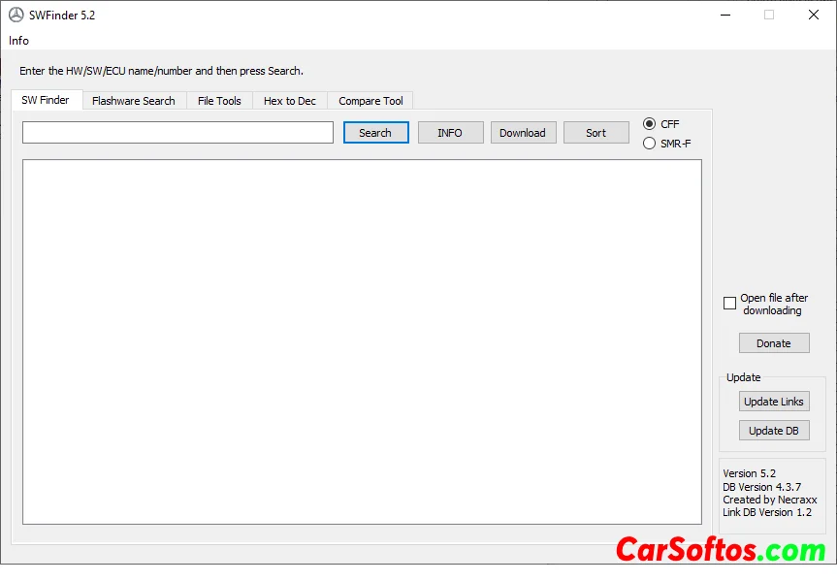Click the Sort button
The image size is (837, 582).
pyautogui.click(x=596, y=133)
